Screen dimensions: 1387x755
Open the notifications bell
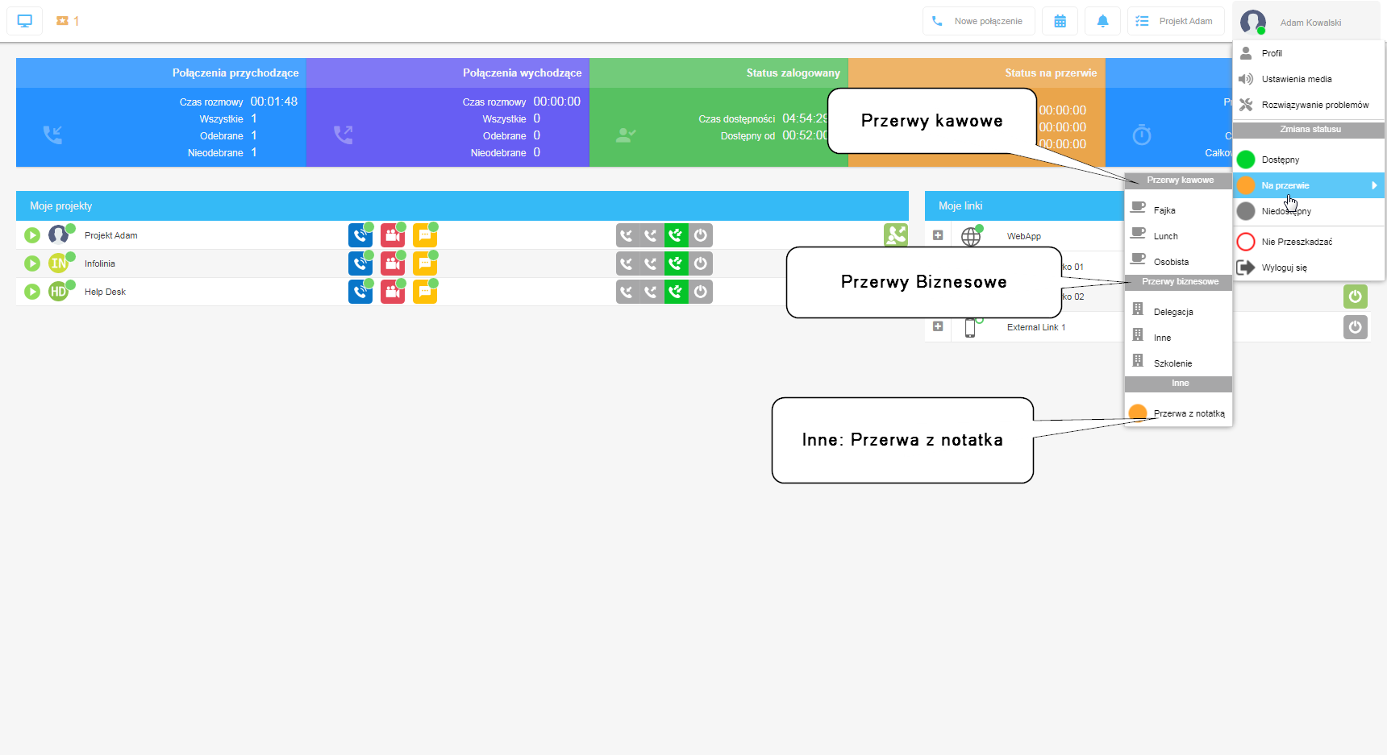1102,21
